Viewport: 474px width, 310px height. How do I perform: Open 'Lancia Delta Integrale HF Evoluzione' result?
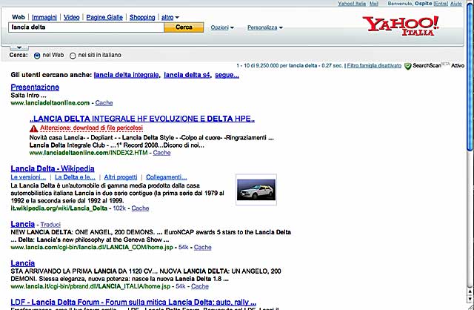[142, 119]
